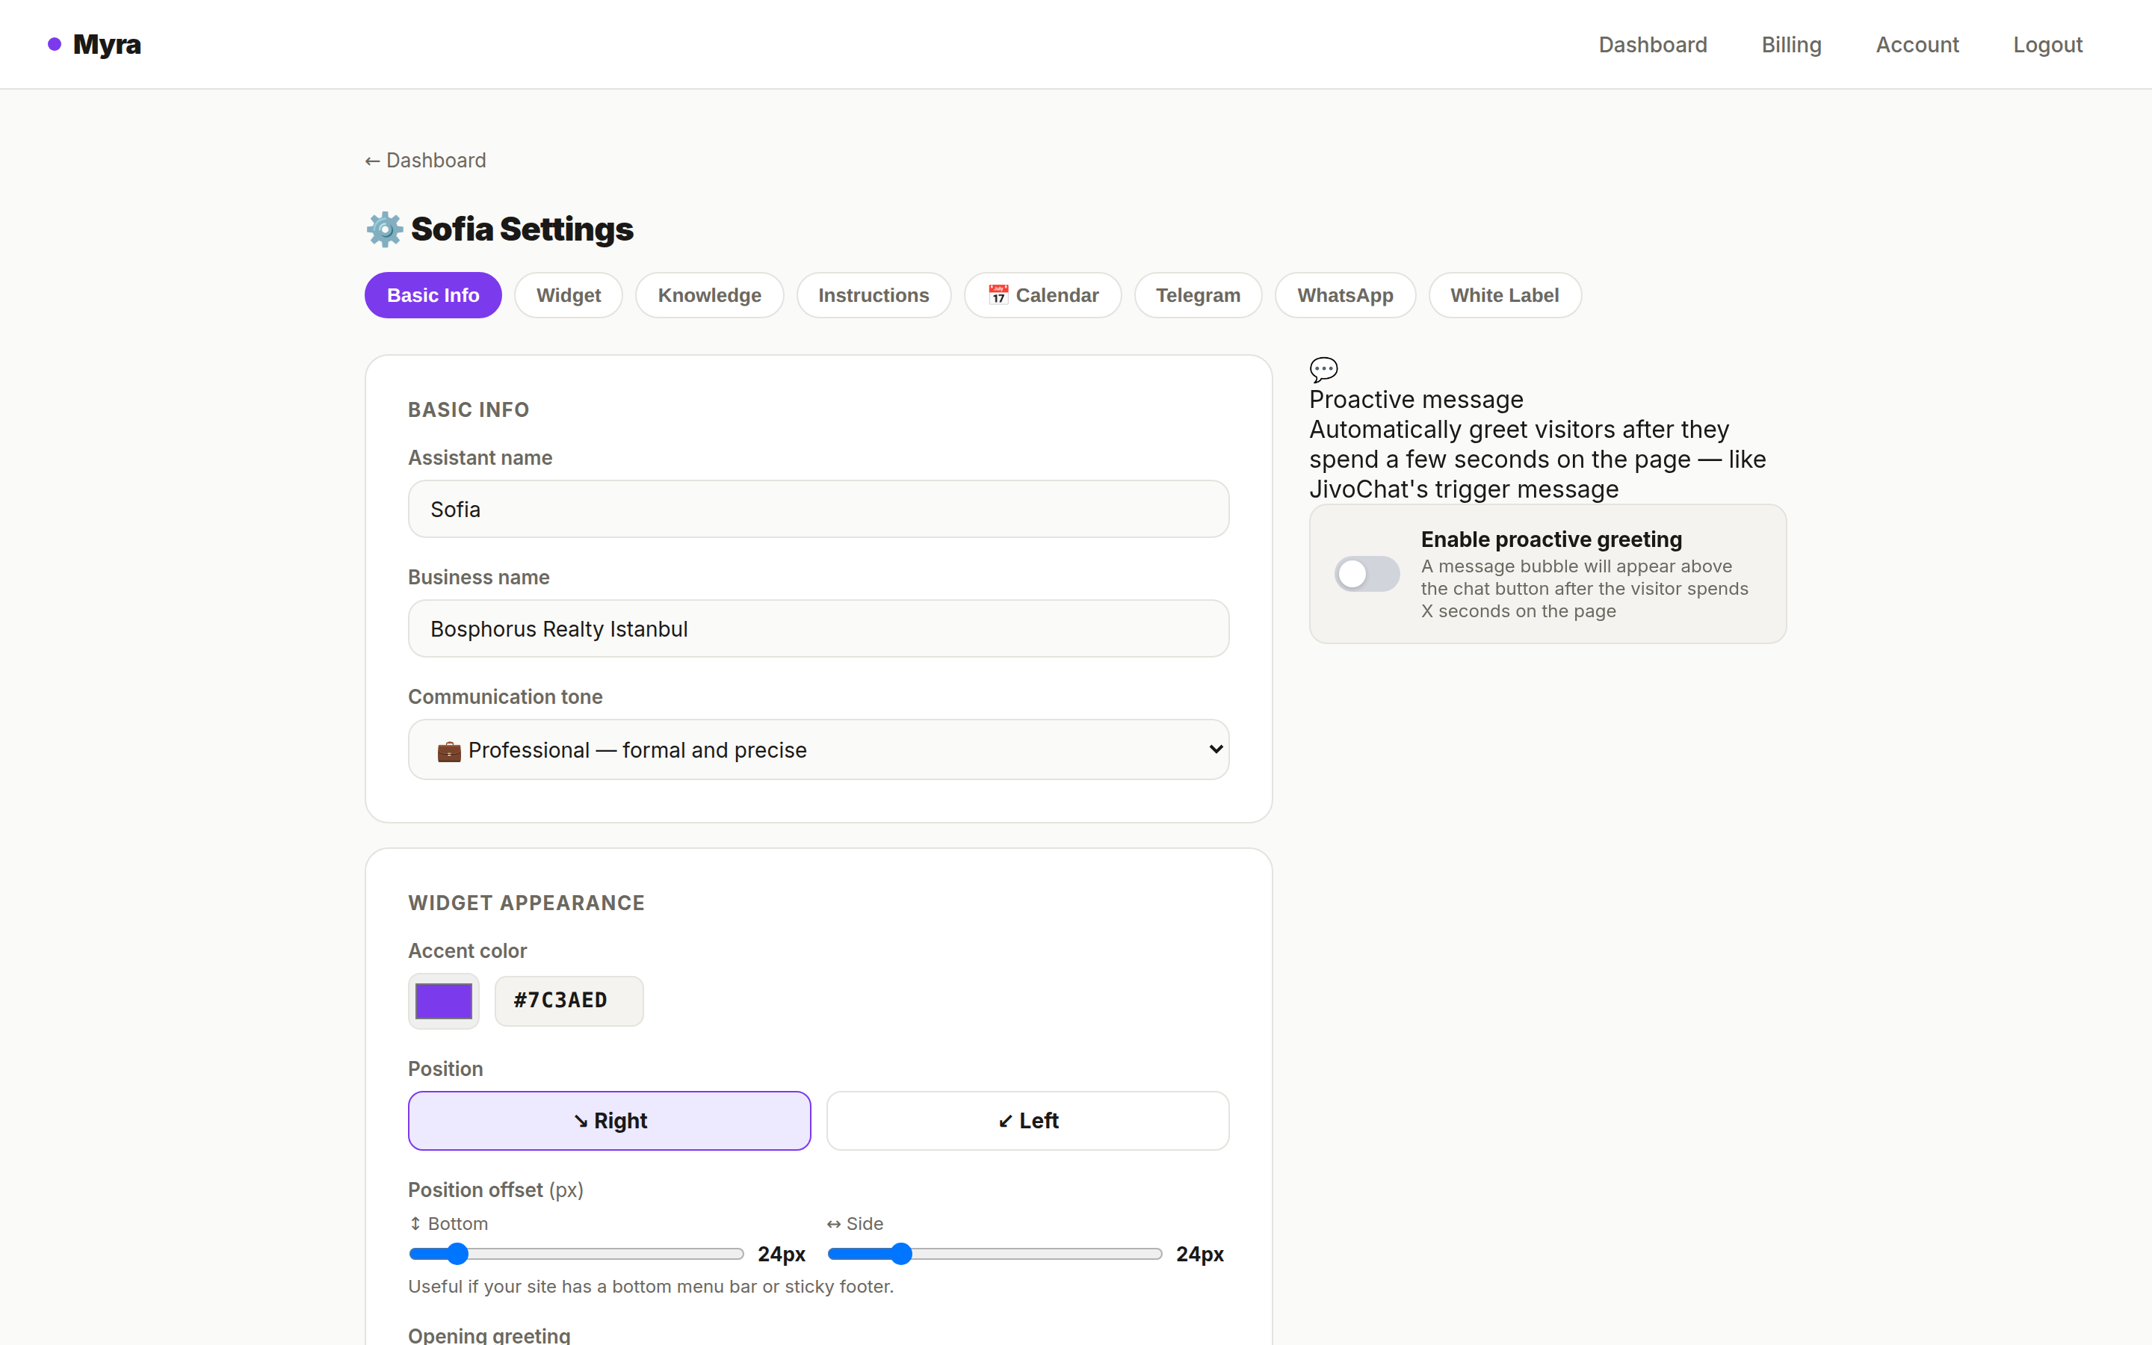This screenshot has width=2152, height=1345.
Task: Click Logout in the header
Action: point(2047,45)
